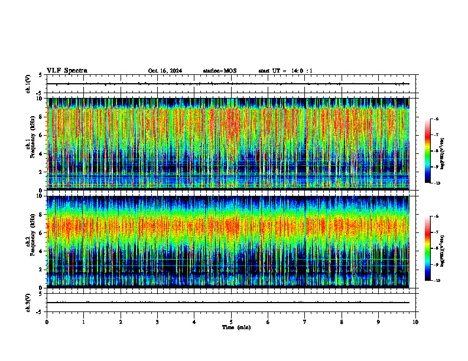Click the "8" kHz tick on ch.1 frequency axis
468x361 pixels.
click(41, 117)
